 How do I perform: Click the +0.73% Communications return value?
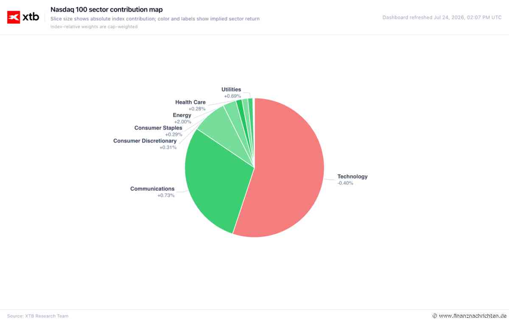[x=166, y=196]
